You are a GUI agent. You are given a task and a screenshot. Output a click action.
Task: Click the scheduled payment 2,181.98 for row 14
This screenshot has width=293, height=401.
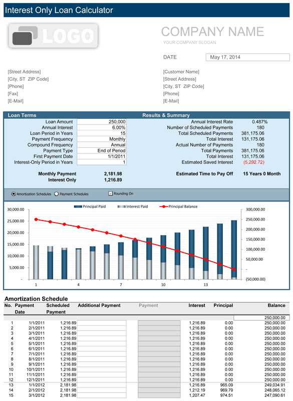coord(68,390)
